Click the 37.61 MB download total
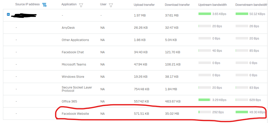Image resolution: width=268 pixels, height=123 pixels. [x=172, y=15]
